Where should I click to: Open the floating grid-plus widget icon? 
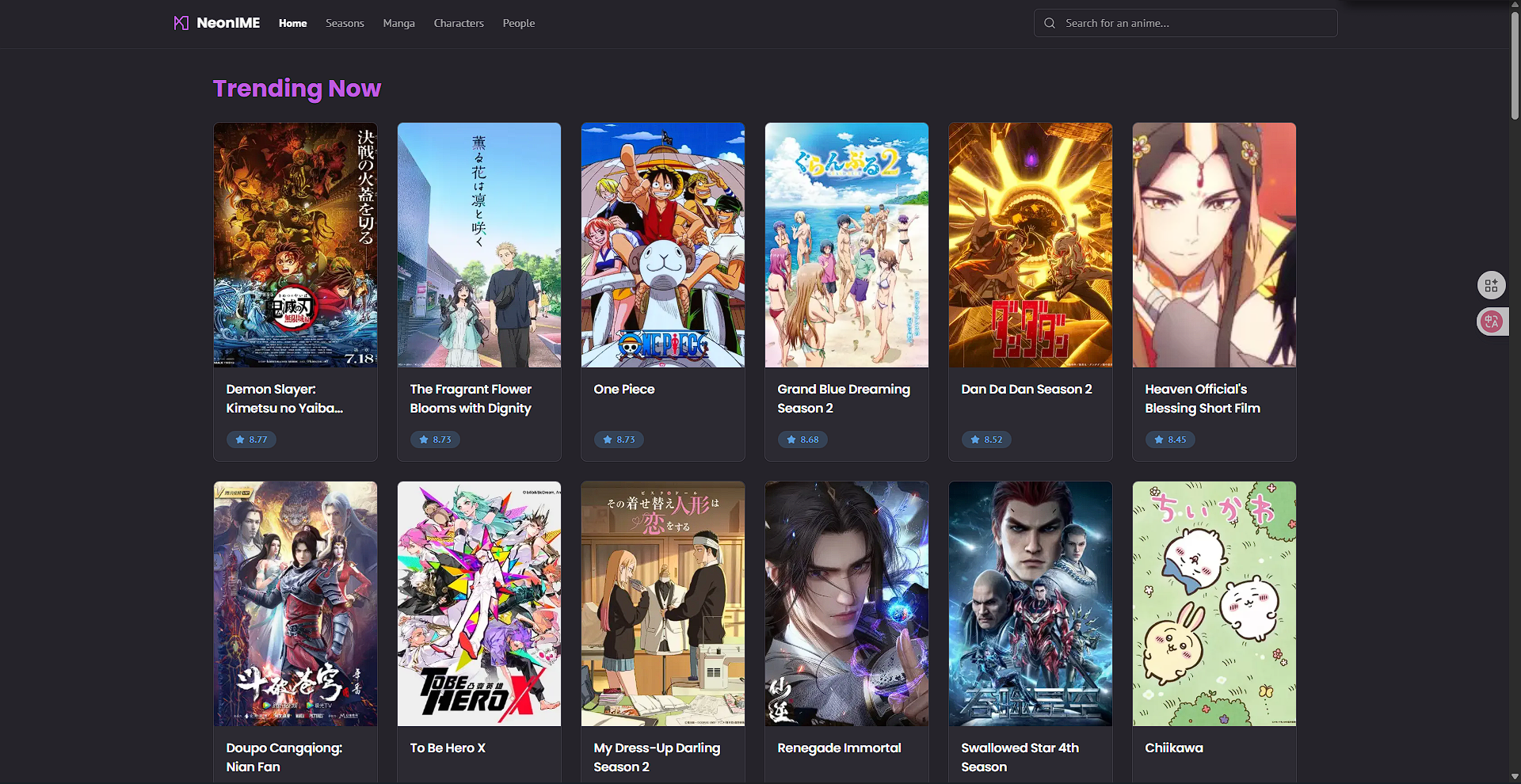(1492, 285)
